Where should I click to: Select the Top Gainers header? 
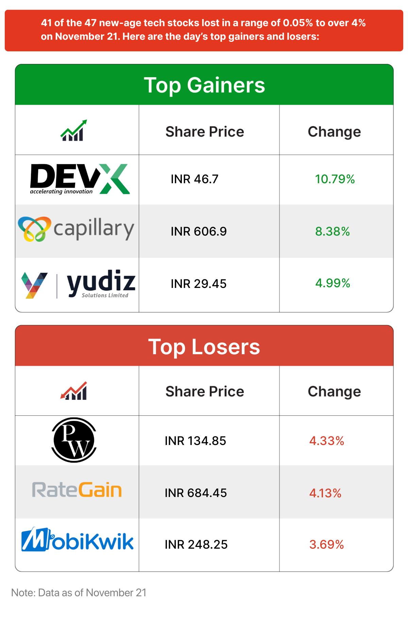(x=204, y=85)
